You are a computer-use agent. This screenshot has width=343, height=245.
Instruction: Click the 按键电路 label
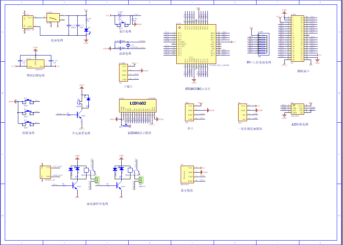[28, 133]
